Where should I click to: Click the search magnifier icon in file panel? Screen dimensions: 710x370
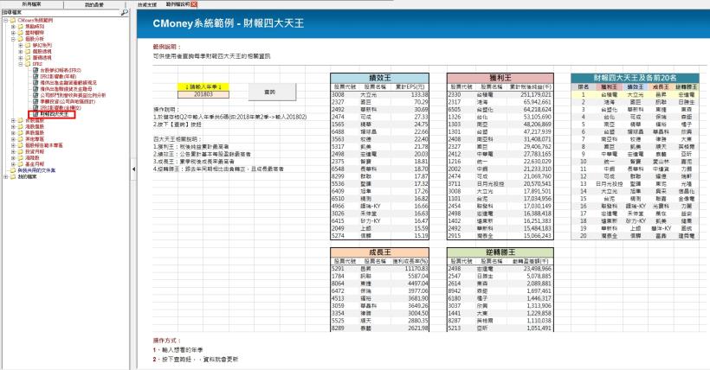[124, 13]
